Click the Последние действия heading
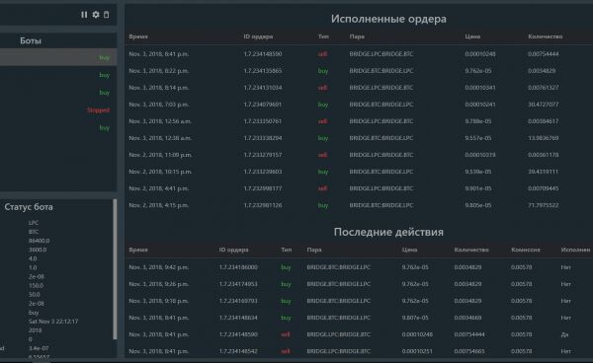The width and height of the screenshot is (593, 363). [388, 232]
